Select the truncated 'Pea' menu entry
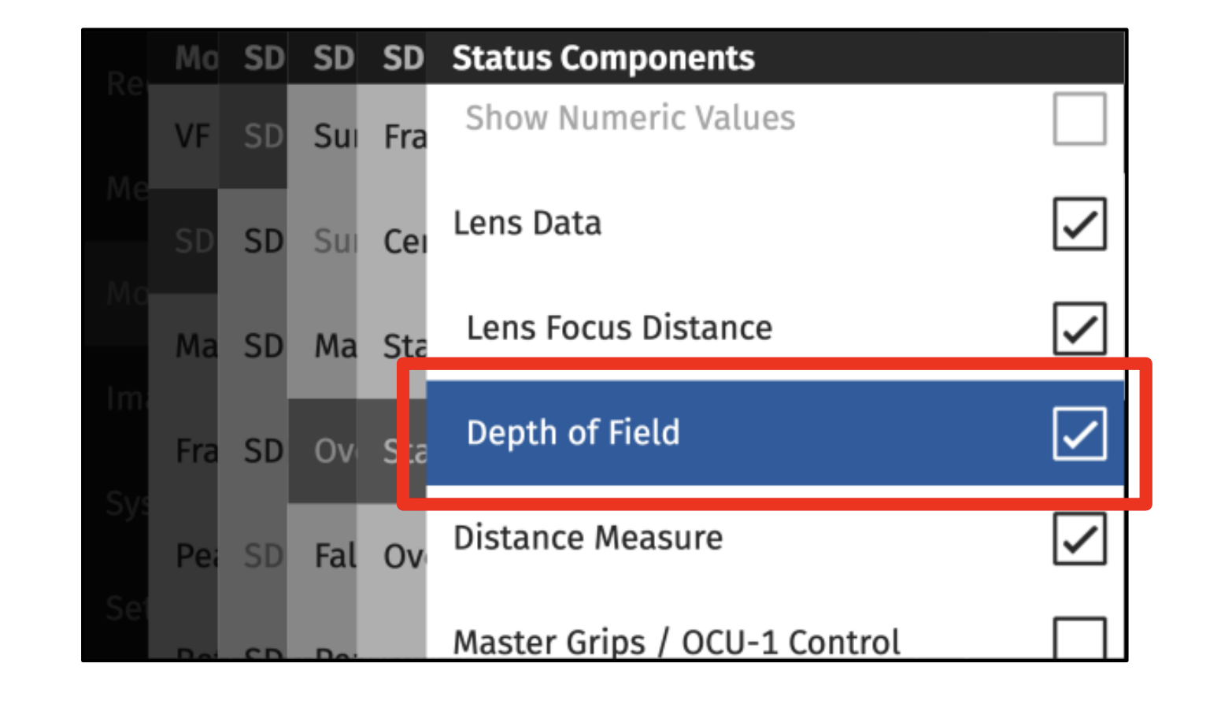This screenshot has height=715, width=1206. [195, 557]
